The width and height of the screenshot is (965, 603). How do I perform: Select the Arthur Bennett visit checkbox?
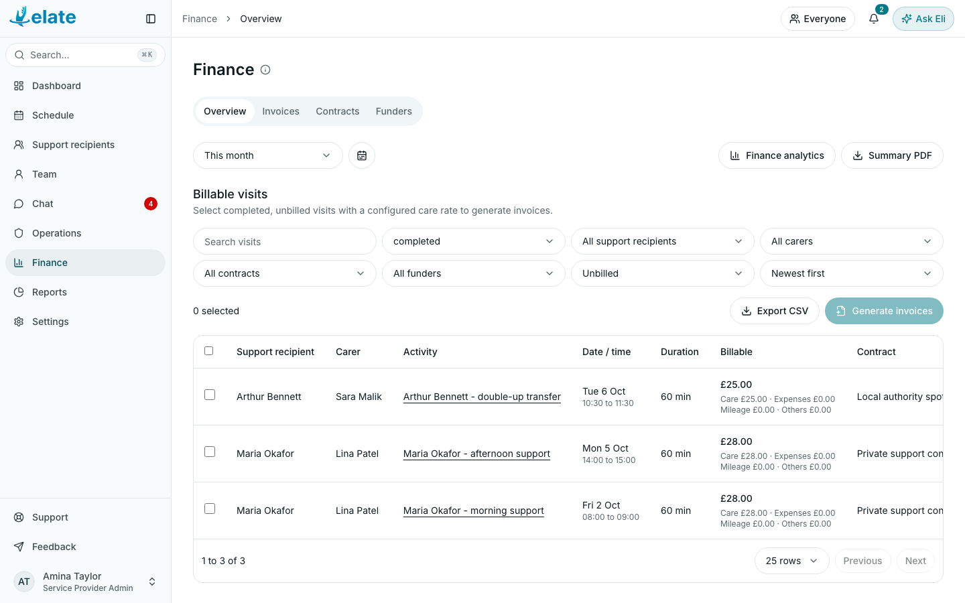(x=210, y=395)
